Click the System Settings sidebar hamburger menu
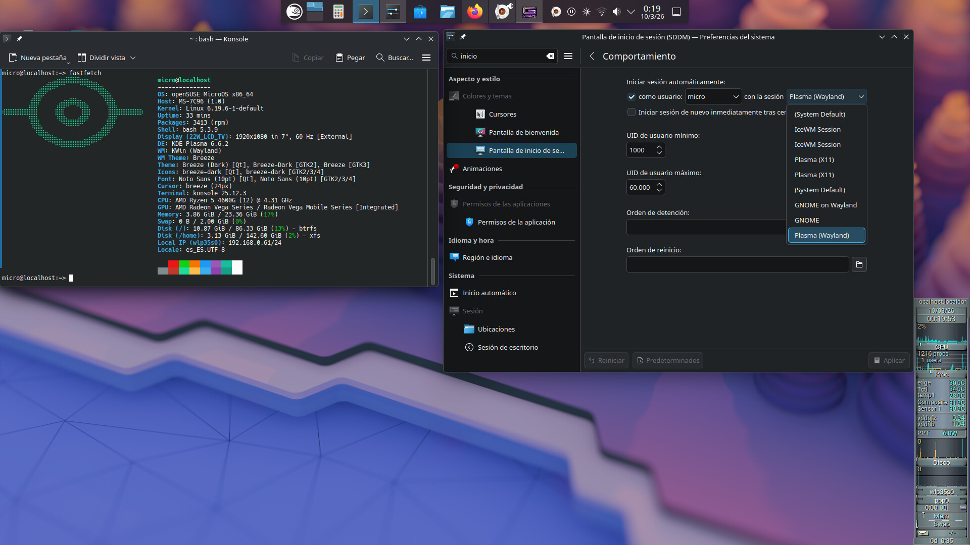The width and height of the screenshot is (970, 545). coord(568,56)
